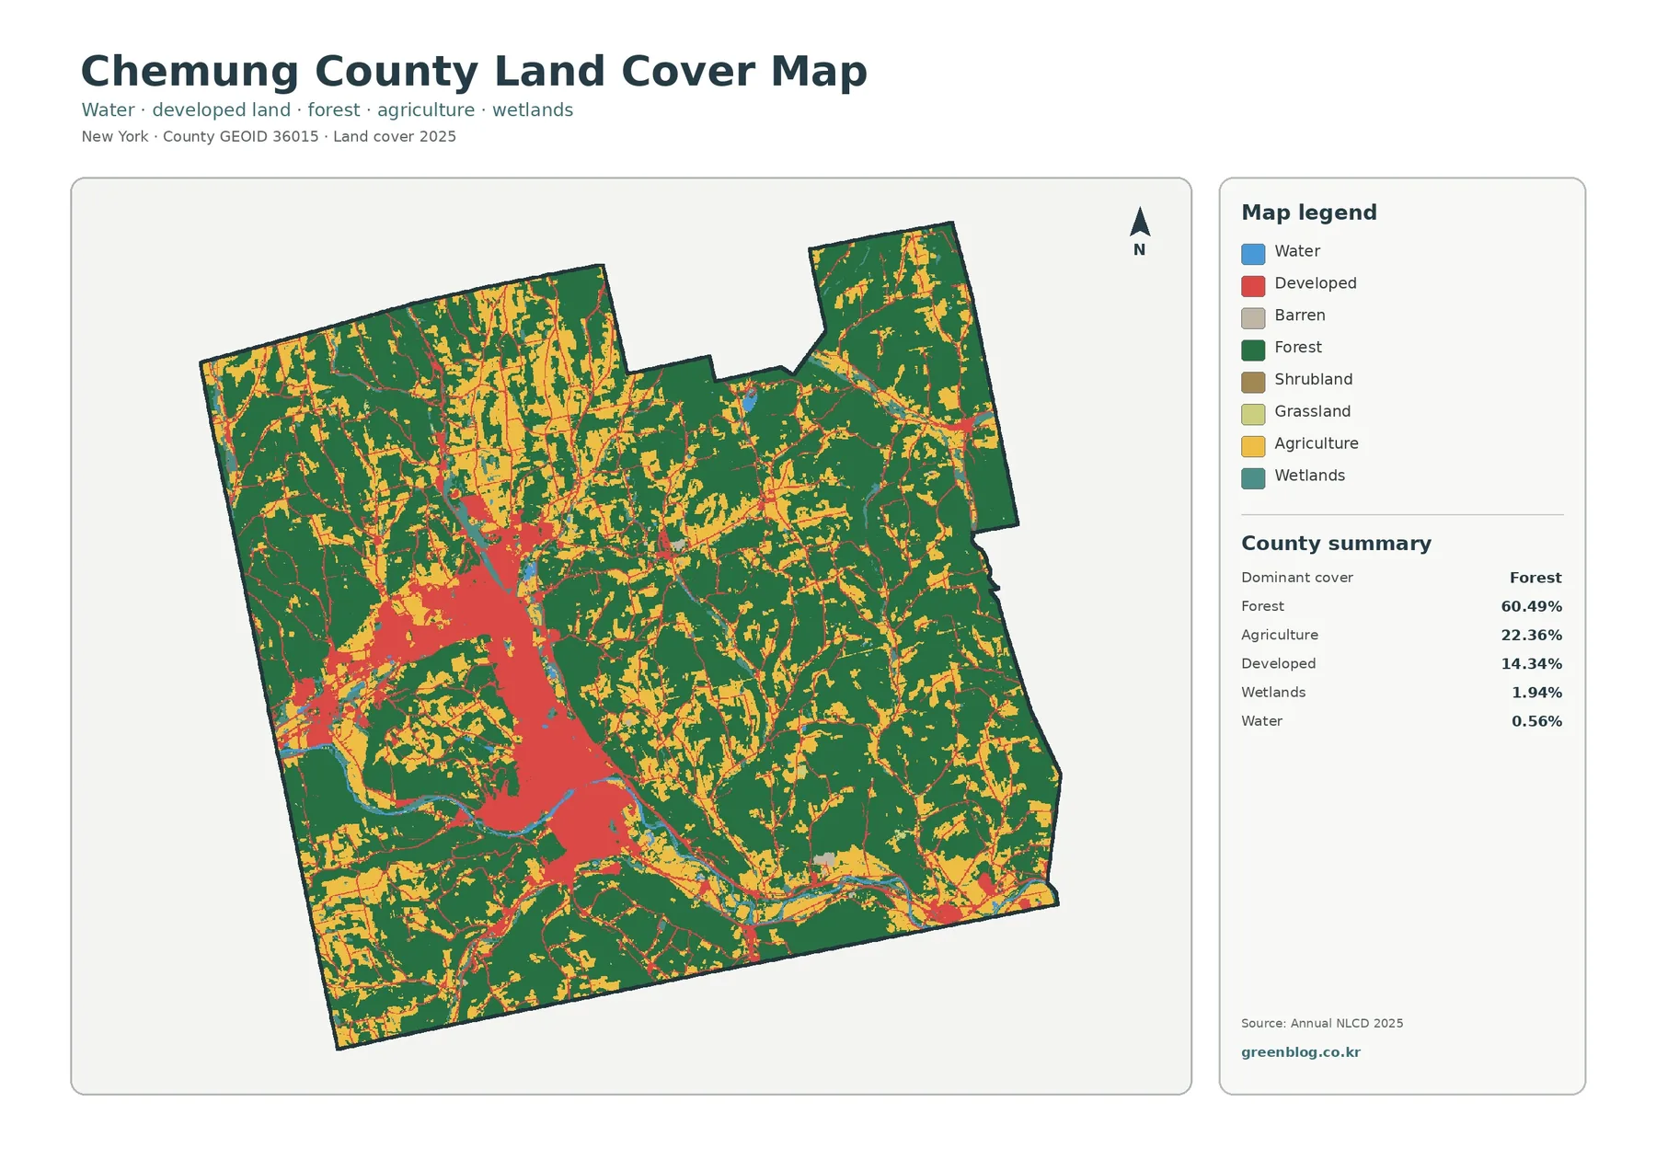Select the subtitle listing land cover types

[327, 110]
